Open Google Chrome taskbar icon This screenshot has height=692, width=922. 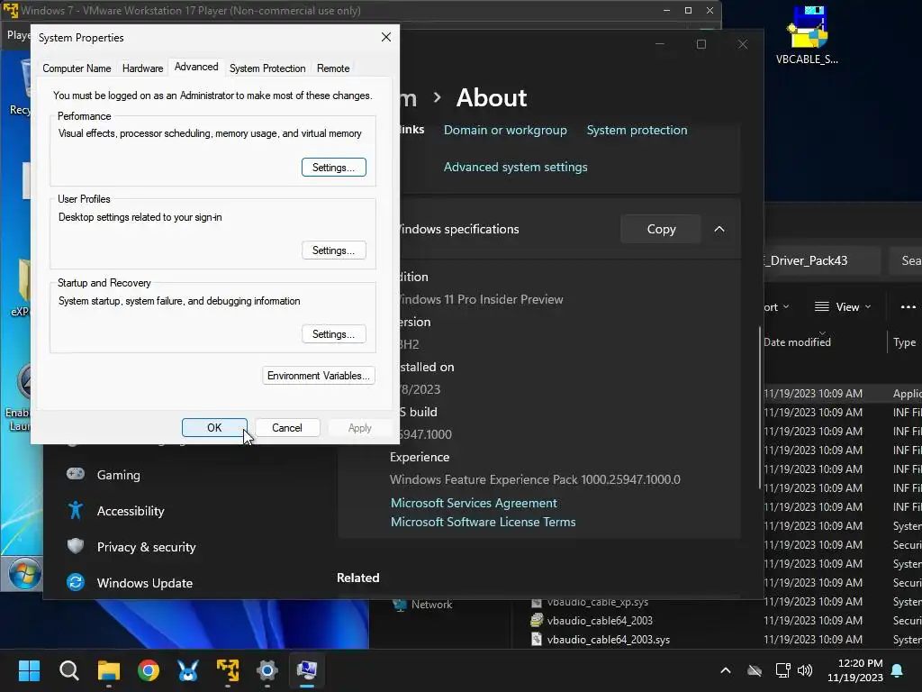(149, 670)
